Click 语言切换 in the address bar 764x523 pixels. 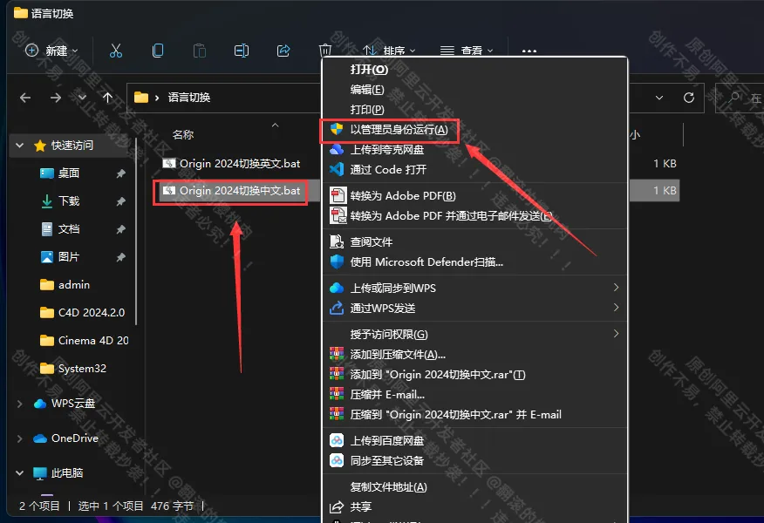189,98
